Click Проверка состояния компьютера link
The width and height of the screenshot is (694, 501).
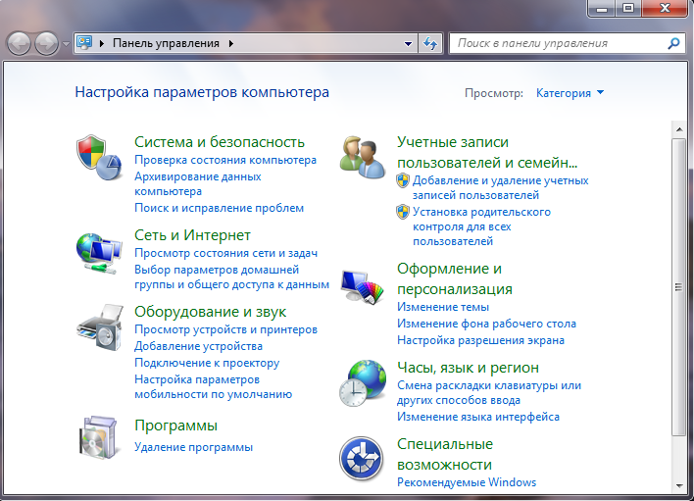pyautogui.click(x=225, y=160)
